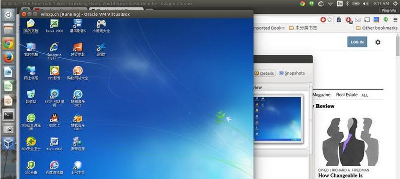Click ALL sections link on NYT
This screenshot has height=179, width=400.
point(365,95)
